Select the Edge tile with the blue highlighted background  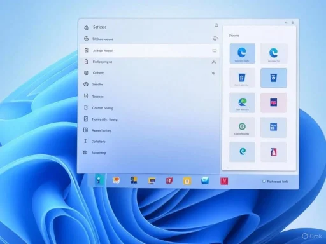pyautogui.click(x=242, y=53)
